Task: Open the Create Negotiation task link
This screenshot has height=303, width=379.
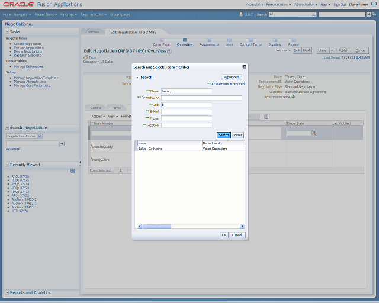Action: point(27,44)
